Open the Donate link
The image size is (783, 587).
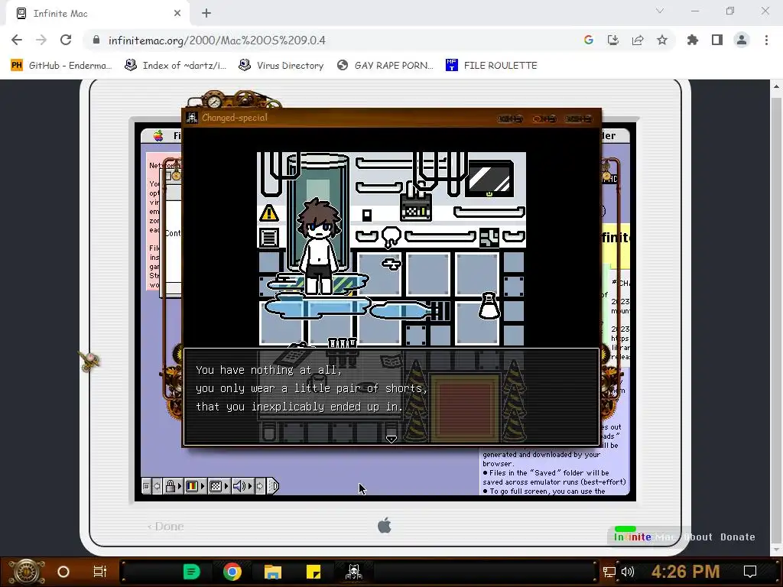[x=738, y=537]
